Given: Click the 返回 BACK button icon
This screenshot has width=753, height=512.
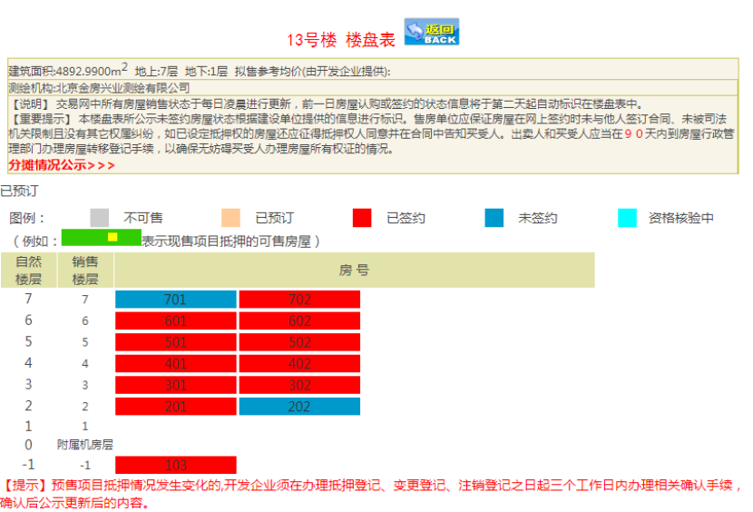Looking at the screenshot, I should click(431, 32).
